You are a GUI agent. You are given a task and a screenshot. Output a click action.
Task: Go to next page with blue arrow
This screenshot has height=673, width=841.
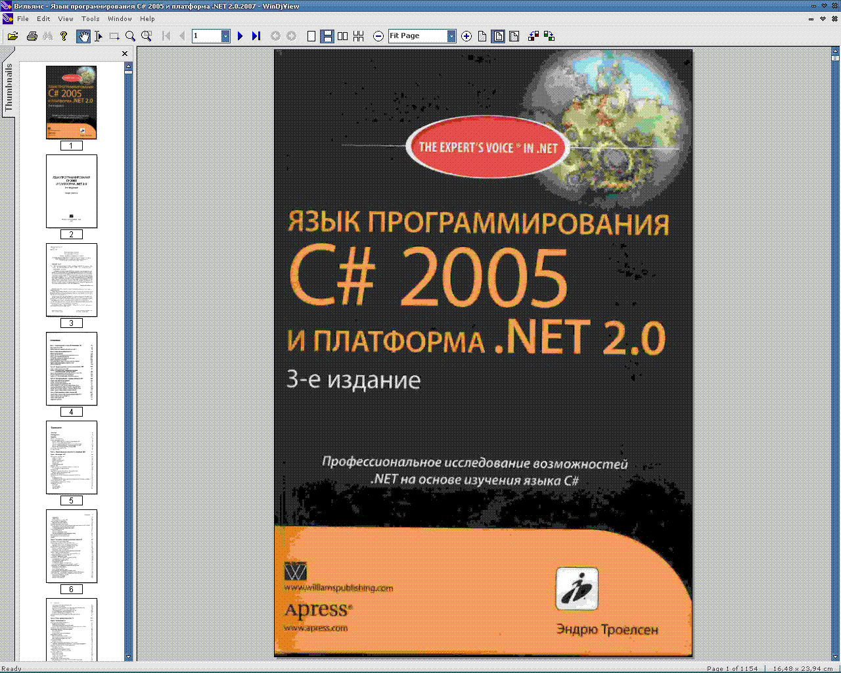[240, 36]
